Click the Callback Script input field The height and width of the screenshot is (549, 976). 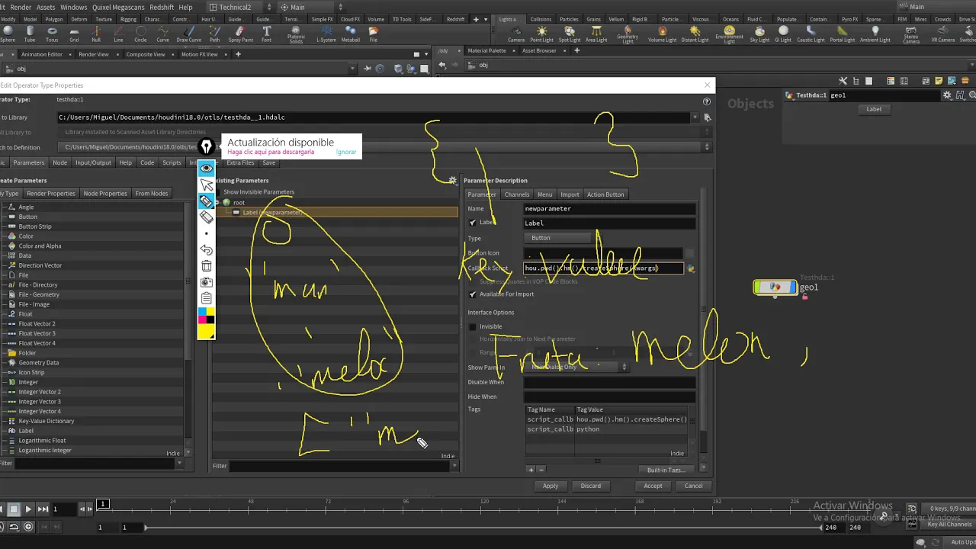603,268
